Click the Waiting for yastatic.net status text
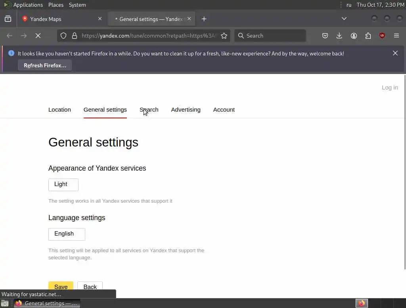This screenshot has width=406, height=308. pyautogui.click(x=31, y=294)
